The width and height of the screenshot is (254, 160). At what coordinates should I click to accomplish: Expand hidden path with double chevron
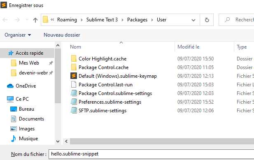(x=52, y=20)
